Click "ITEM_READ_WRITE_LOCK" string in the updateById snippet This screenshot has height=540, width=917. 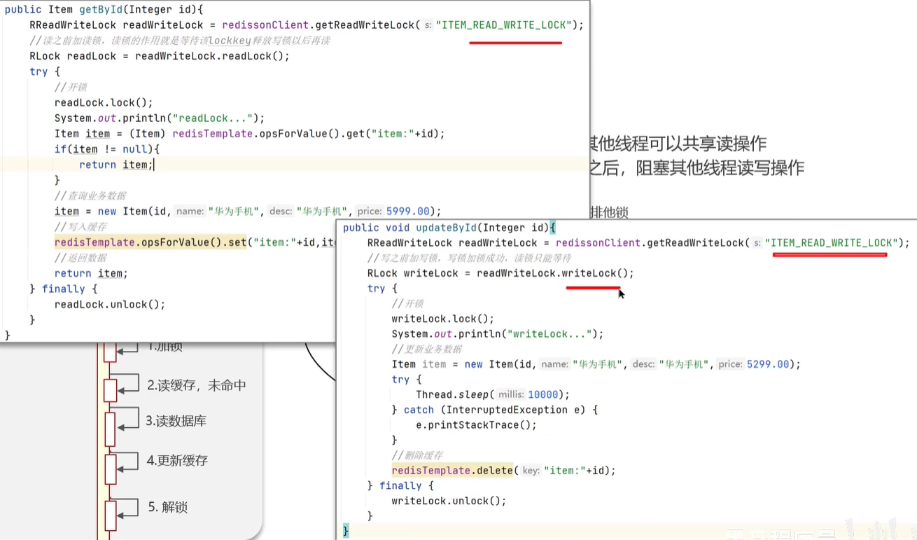coord(832,243)
